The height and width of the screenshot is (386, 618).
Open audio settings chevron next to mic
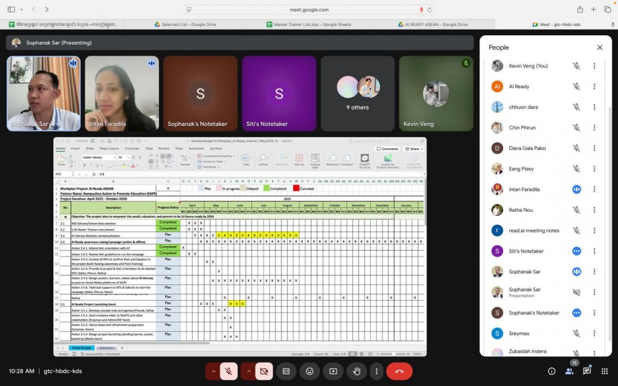pos(213,371)
